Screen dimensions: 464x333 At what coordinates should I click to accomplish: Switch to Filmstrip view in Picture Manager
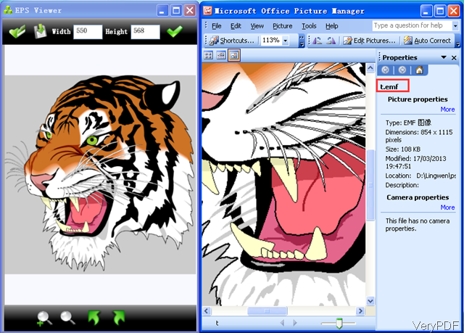(221, 55)
